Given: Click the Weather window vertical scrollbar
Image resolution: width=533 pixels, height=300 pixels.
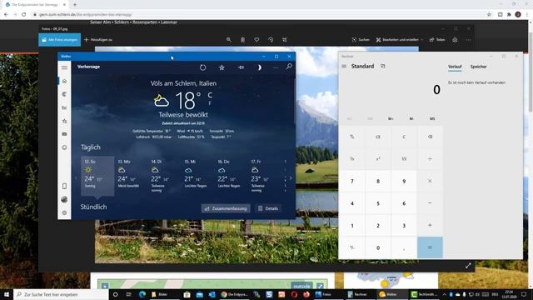Looking at the screenshot, I should 294,102.
